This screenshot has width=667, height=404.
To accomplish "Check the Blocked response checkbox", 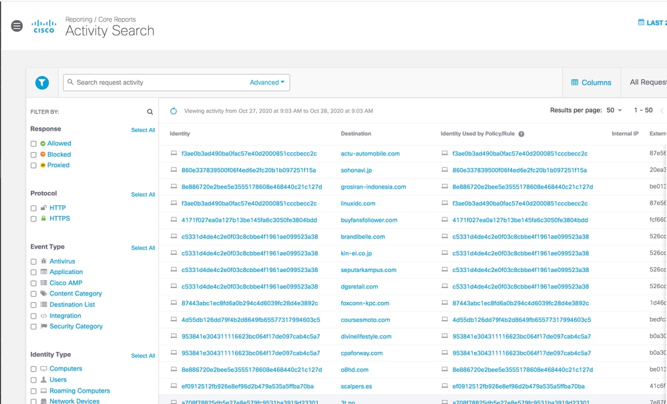I will click(x=33, y=155).
